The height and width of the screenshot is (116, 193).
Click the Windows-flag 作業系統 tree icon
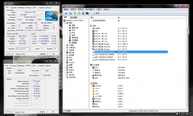pyautogui.click(x=67, y=48)
